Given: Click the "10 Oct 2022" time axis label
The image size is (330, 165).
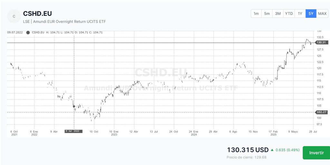Looking at the screenshot, I should [94, 133].
